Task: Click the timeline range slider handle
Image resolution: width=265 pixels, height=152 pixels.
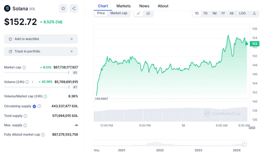Action: (244, 143)
